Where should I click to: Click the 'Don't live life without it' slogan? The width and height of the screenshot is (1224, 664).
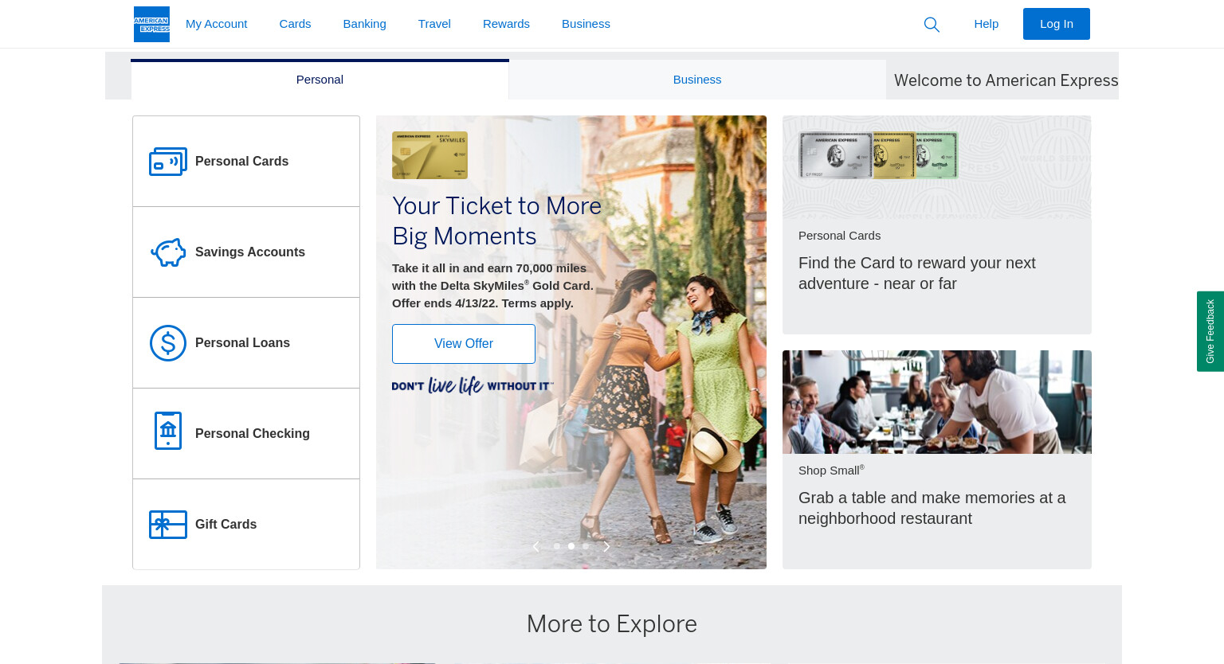pos(473,386)
